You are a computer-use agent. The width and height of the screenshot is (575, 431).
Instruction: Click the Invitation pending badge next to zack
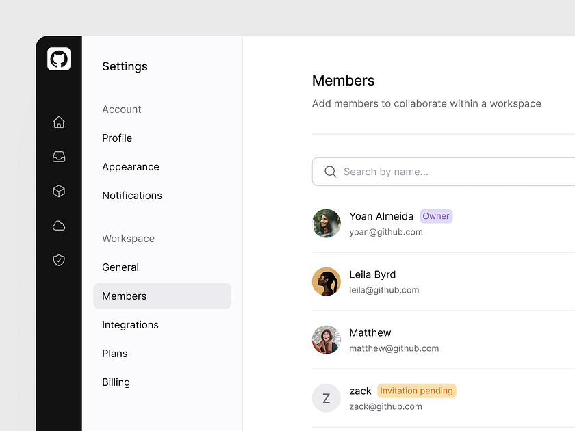(416, 391)
